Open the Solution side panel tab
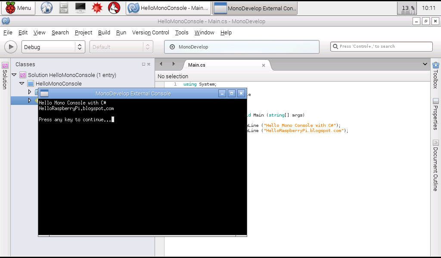441x258 pixels. click(x=5, y=75)
